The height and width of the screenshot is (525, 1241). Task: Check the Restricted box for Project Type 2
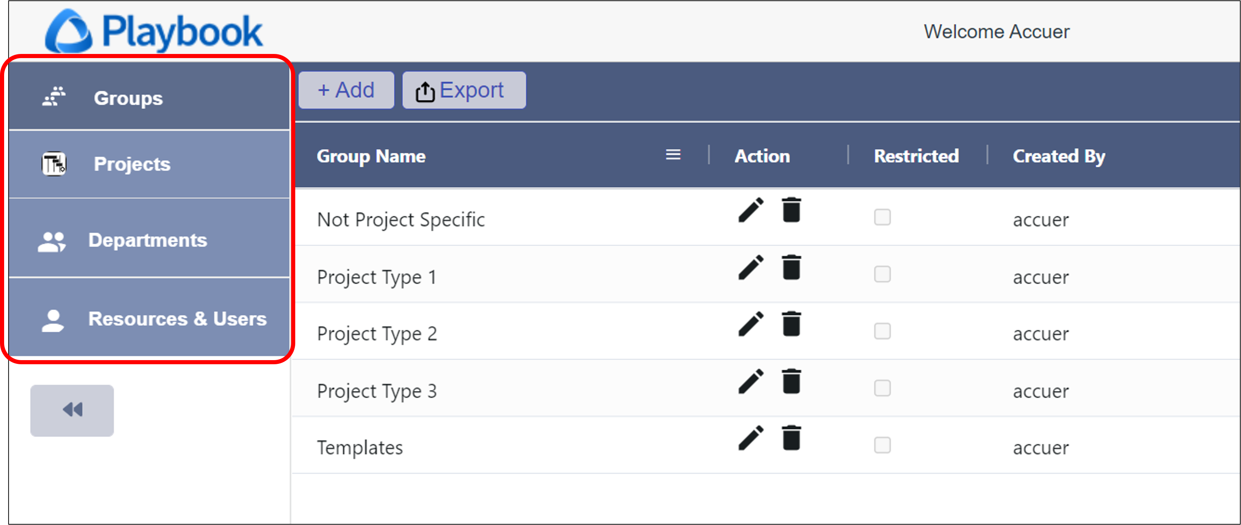pyautogui.click(x=882, y=331)
